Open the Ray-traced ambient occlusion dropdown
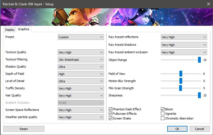Image resolution: width=213 pixels, height=135 pixels. click(184, 52)
